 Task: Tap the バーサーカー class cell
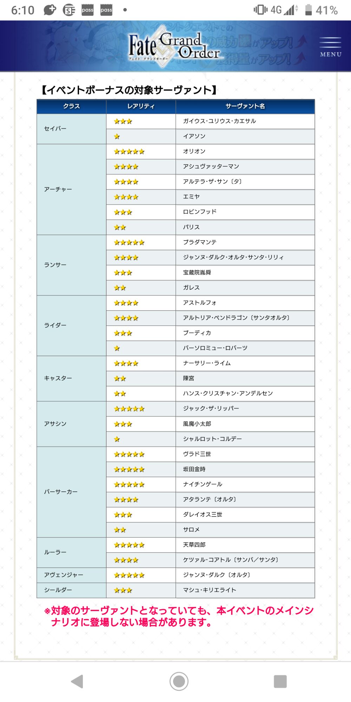61,492
